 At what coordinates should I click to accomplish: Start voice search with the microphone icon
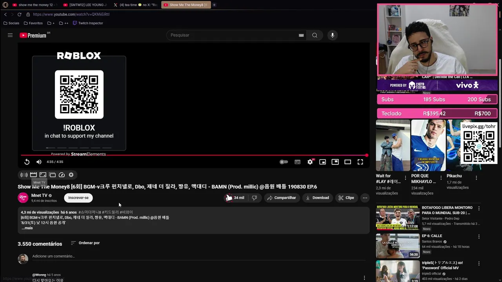tap(333, 35)
